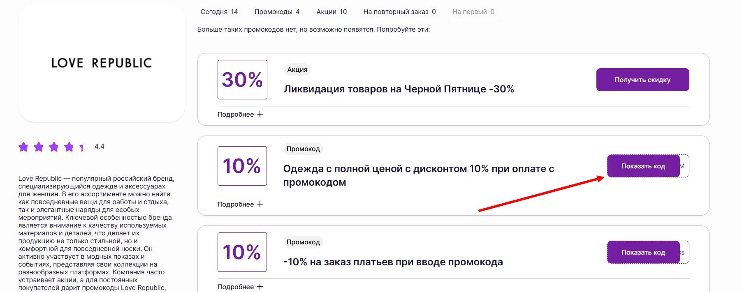Click the Получить скидку button
The width and height of the screenshot is (742, 292).
[642, 80]
